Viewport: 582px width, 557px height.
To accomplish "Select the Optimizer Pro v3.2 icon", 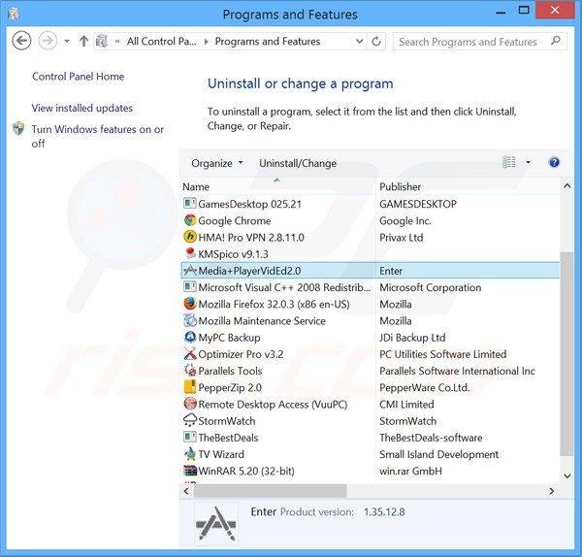I will point(190,354).
